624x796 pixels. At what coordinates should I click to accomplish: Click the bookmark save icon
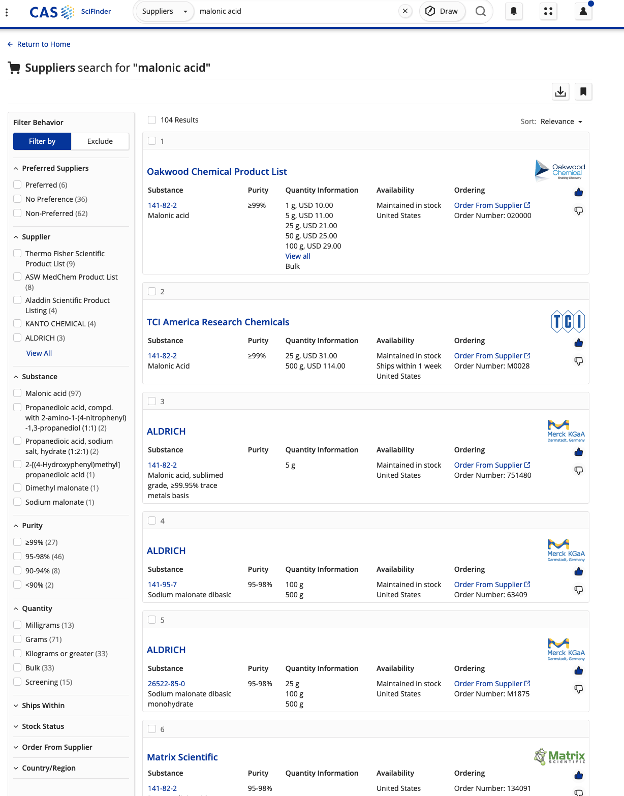(583, 91)
